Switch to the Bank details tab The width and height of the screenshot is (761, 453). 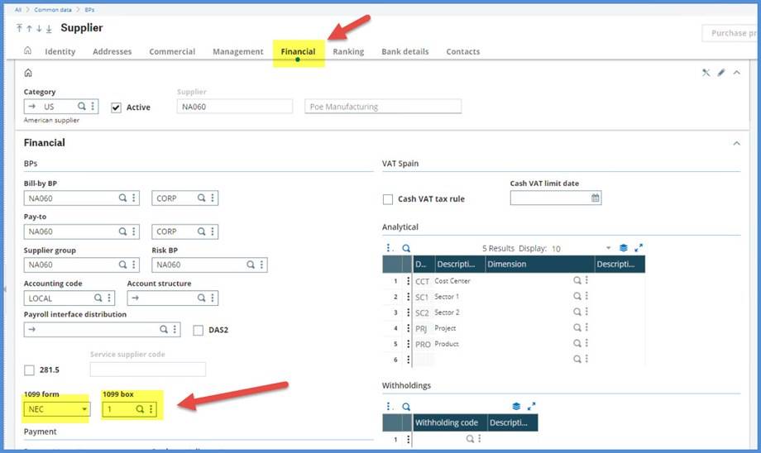coord(404,51)
